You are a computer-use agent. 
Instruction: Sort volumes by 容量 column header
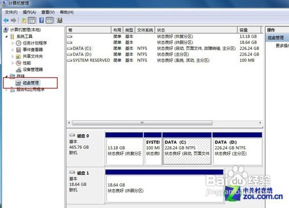pyautogui.click(x=249, y=30)
